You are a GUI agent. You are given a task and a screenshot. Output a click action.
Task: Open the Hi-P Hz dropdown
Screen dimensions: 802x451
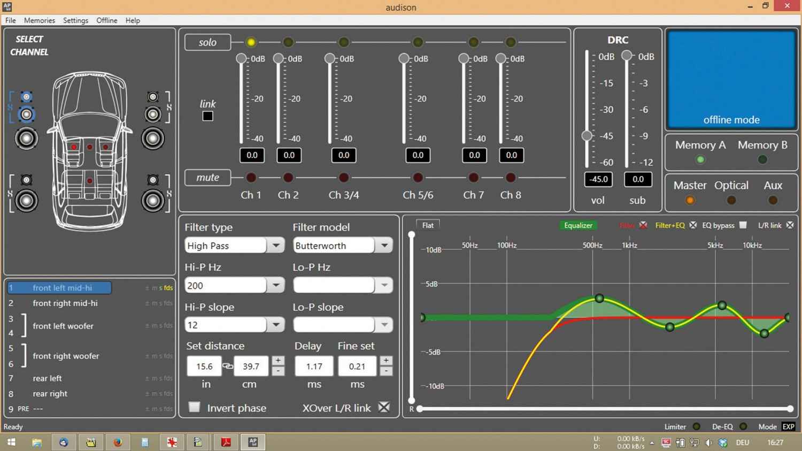point(276,285)
